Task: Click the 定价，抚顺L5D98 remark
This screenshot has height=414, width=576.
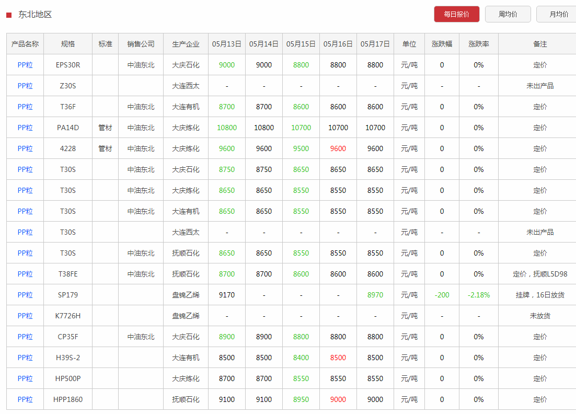Action: 540,274
